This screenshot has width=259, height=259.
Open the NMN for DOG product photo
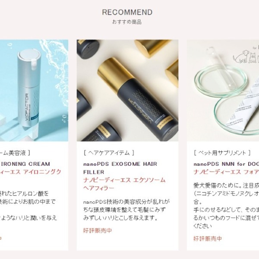(x=223, y=90)
